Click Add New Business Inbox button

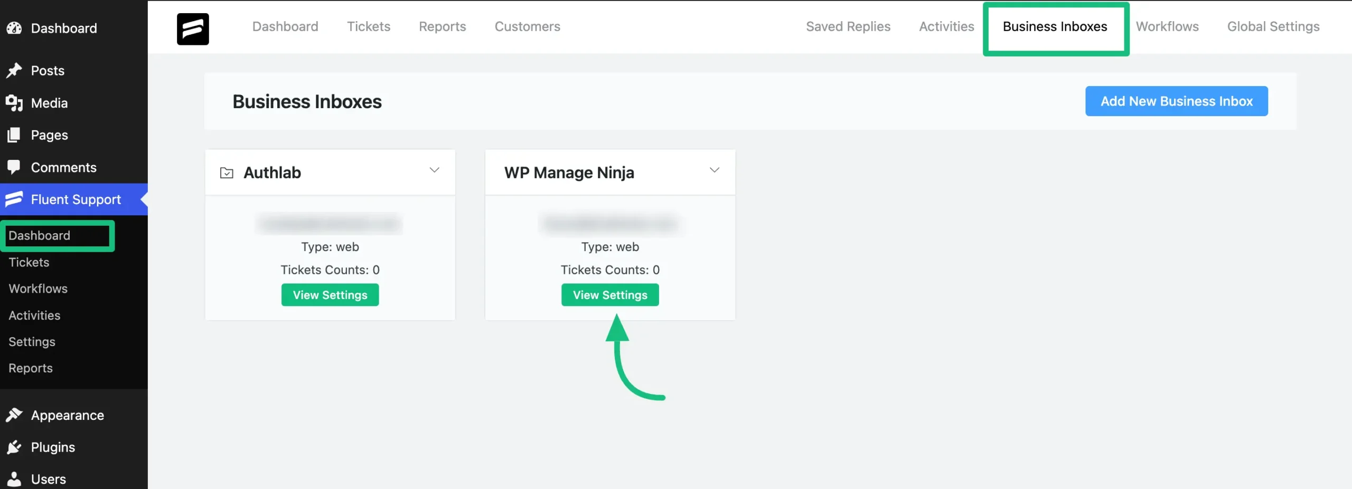1177,101
